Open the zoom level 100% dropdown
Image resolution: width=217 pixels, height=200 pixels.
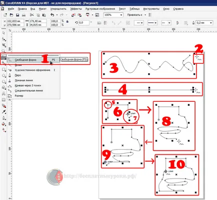click(x=121, y=15)
